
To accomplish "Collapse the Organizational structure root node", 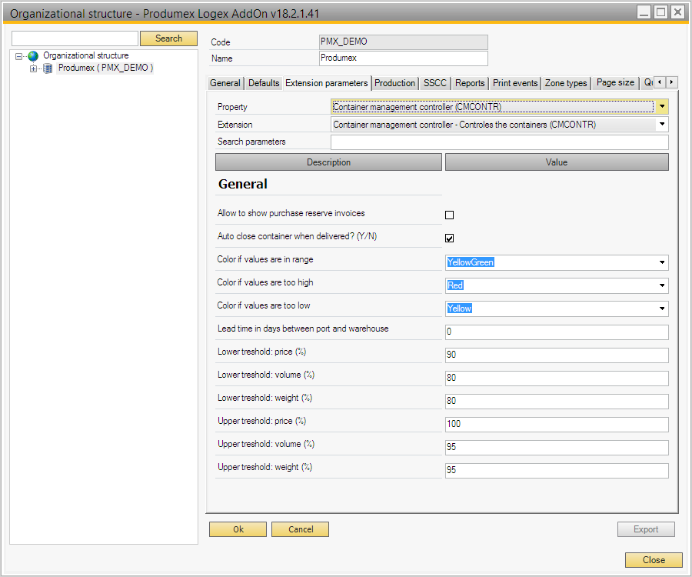I will 19,56.
